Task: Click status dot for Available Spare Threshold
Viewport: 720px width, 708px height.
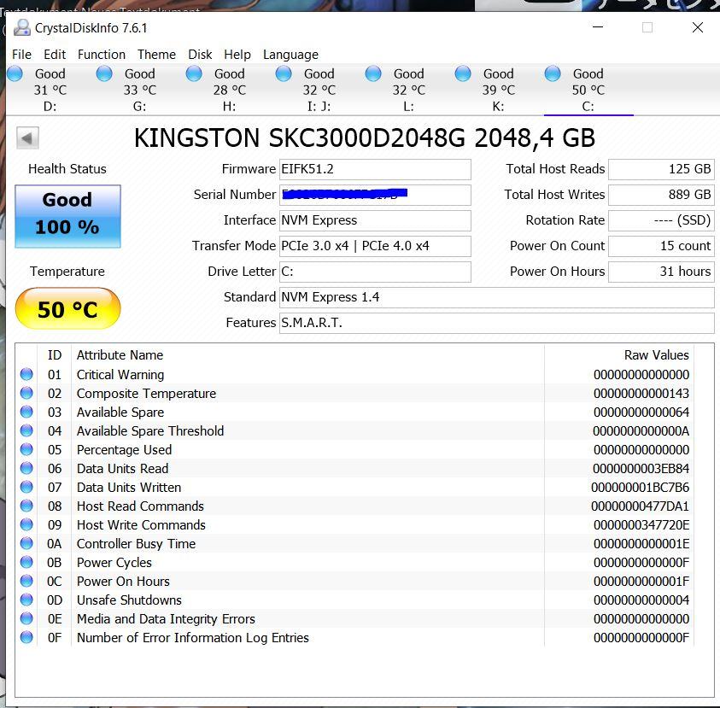Action: coord(26,430)
